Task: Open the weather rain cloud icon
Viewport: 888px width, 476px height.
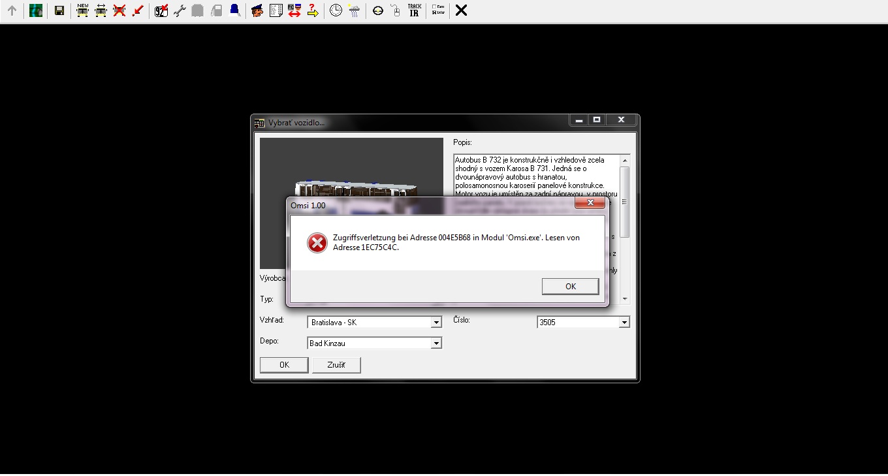Action: pyautogui.click(x=354, y=10)
